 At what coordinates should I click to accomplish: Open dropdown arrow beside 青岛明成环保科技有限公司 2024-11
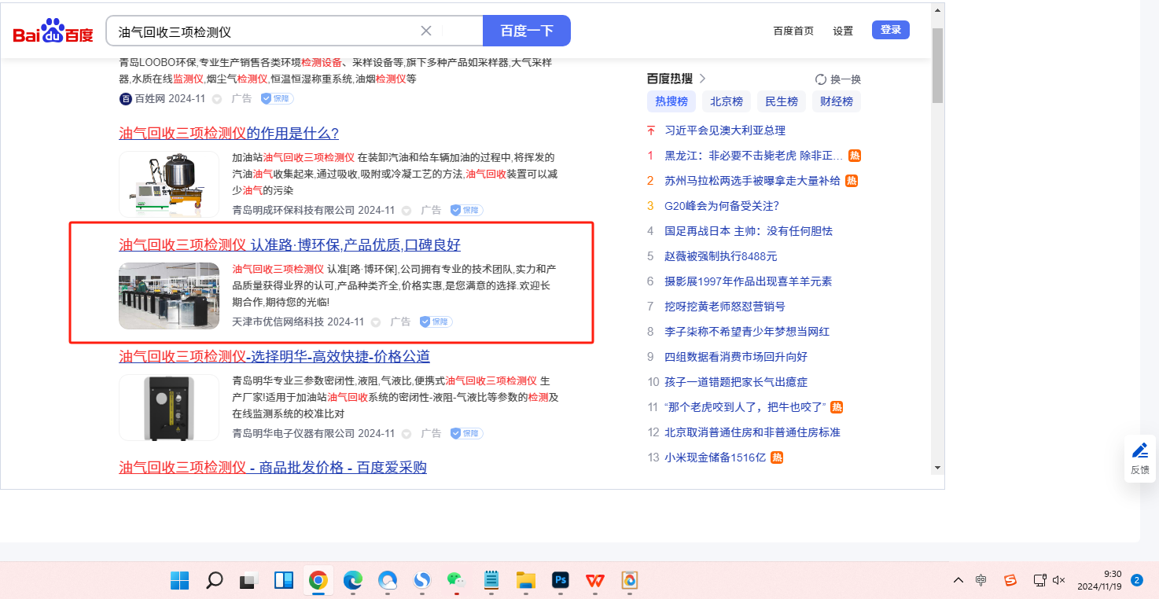coord(407,211)
